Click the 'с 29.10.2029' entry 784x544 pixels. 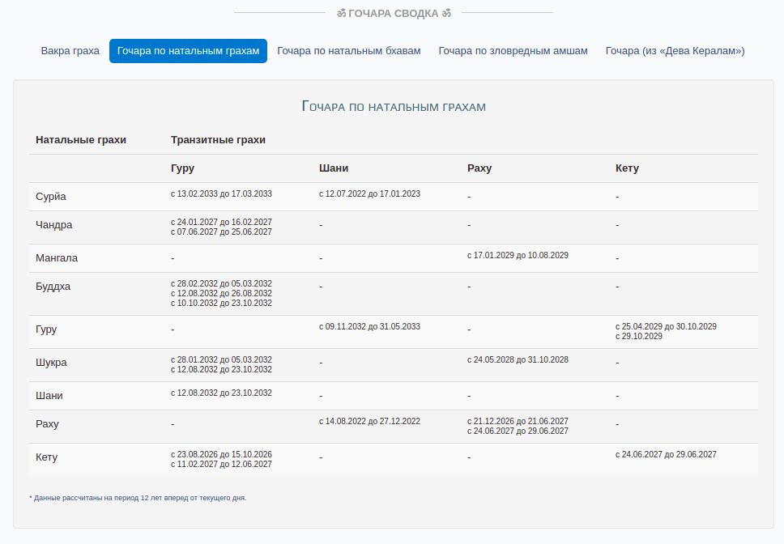(639, 336)
